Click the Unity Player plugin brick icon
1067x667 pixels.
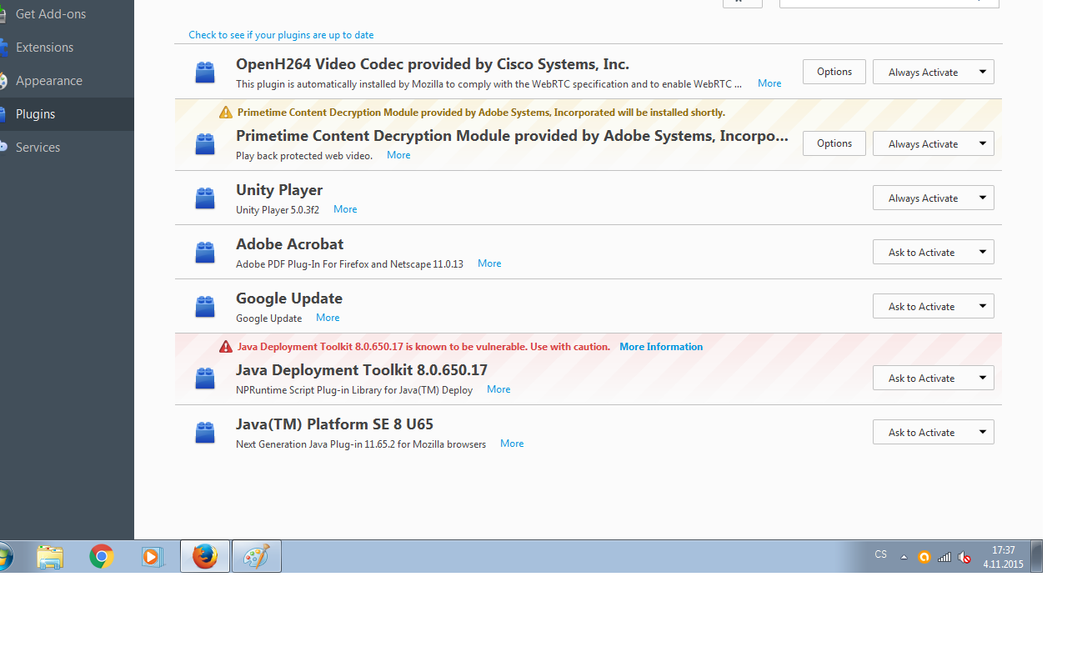(x=205, y=198)
